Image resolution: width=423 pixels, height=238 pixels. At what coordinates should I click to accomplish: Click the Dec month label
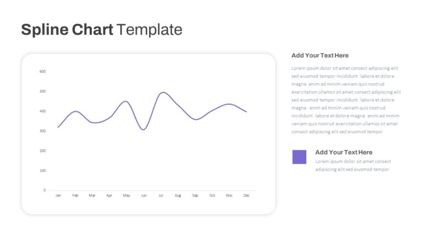[247, 196]
